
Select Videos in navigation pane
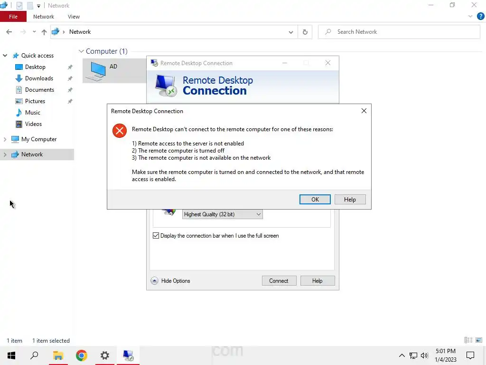33,124
